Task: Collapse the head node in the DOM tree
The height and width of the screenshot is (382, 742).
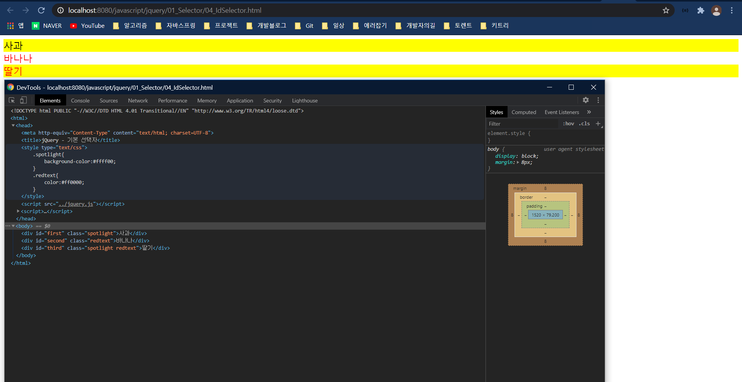Action: pyautogui.click(x=13, y=125)
